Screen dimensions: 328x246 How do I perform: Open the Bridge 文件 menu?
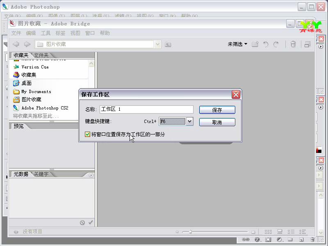click(x=16, y=33)
